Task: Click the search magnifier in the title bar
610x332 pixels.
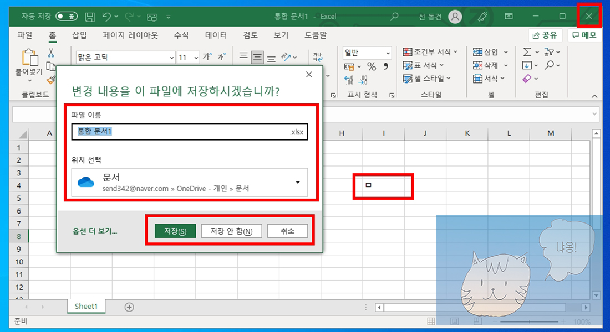Action: pyautogui.click(x=394, y=16)
